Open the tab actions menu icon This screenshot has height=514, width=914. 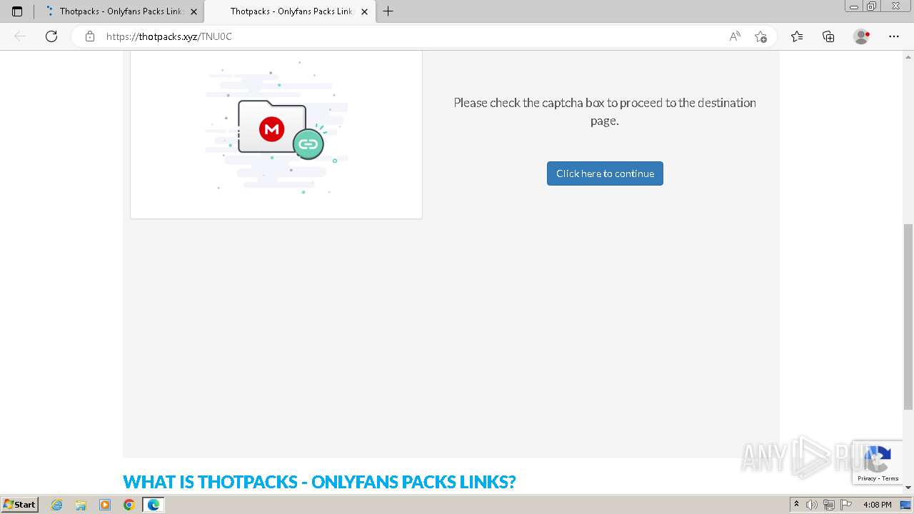(17, 11)
